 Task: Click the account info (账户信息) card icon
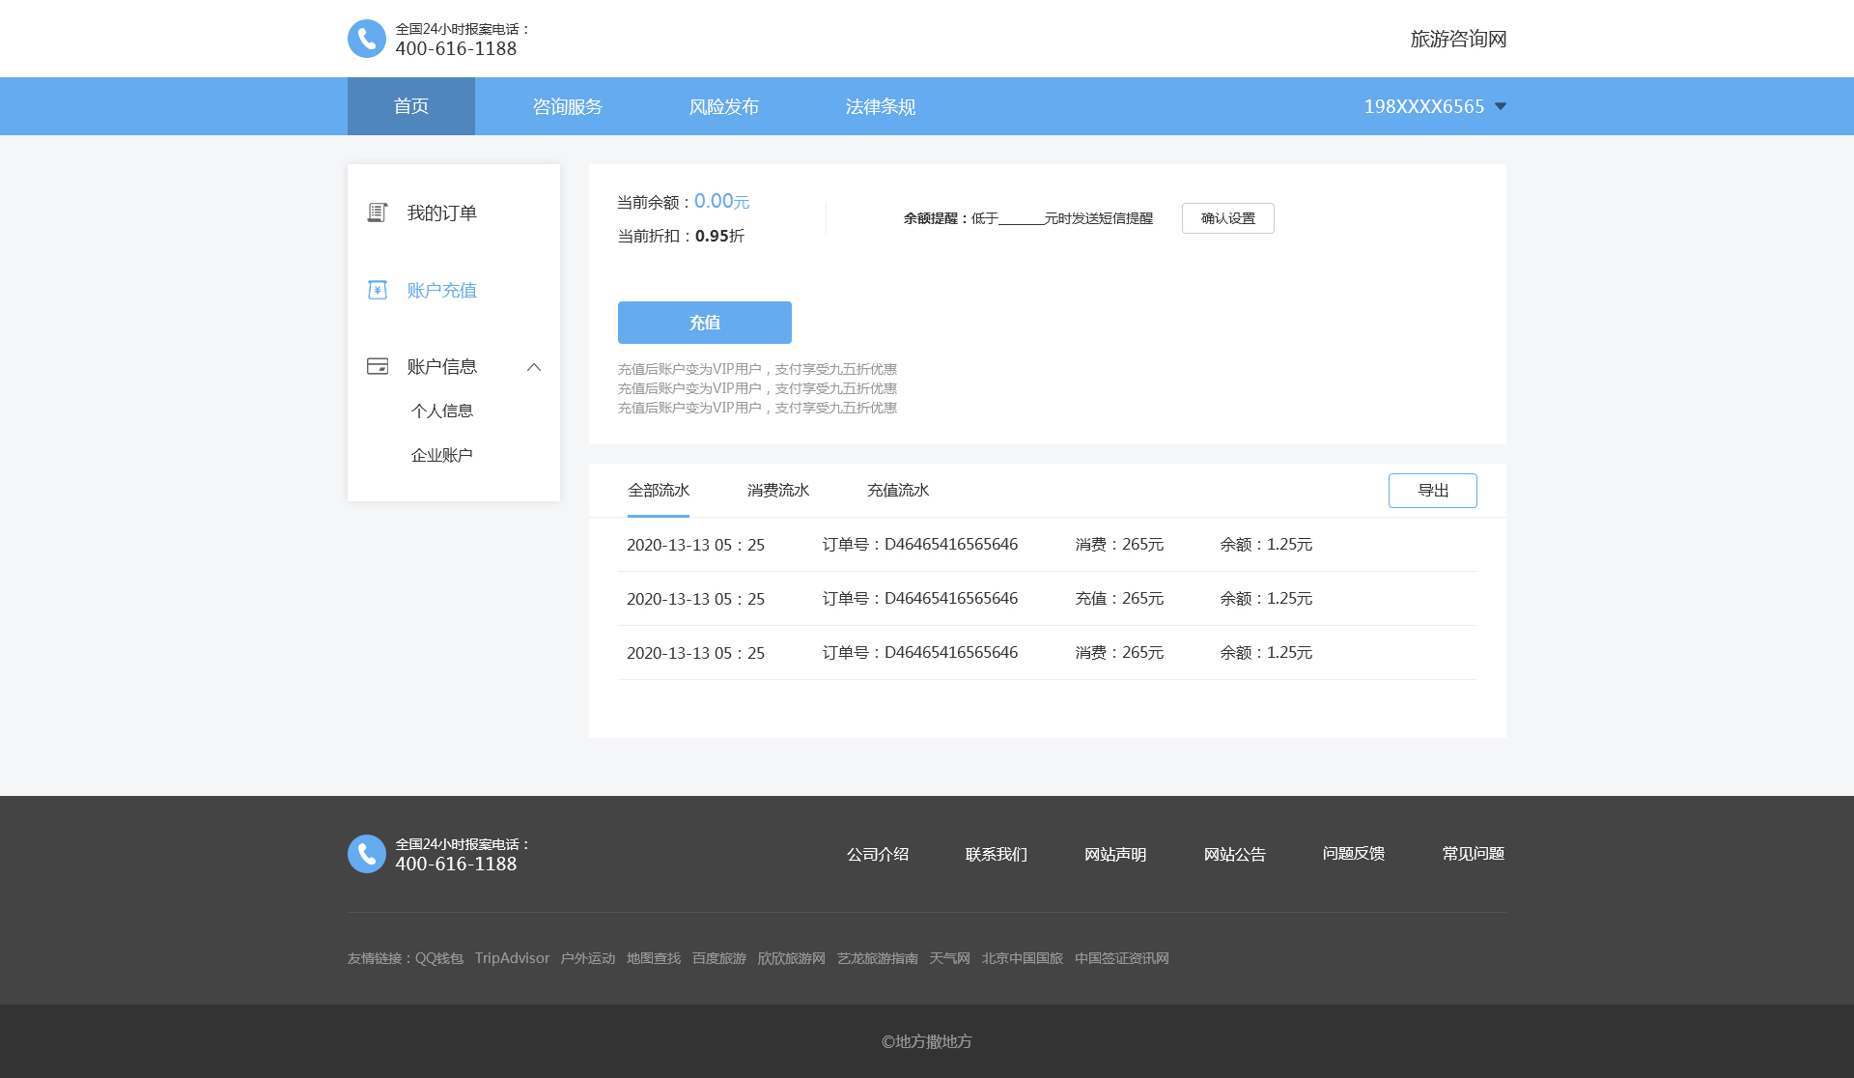[378, 366]
